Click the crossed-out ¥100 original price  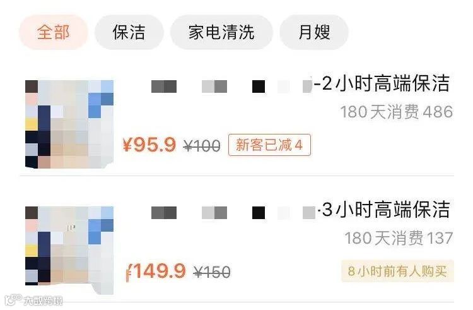click(202, 146)
